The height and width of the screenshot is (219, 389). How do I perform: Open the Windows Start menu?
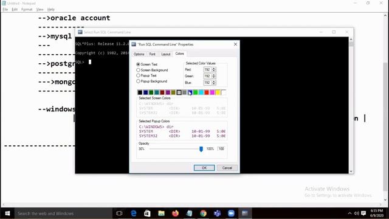(x=7, y=214)
